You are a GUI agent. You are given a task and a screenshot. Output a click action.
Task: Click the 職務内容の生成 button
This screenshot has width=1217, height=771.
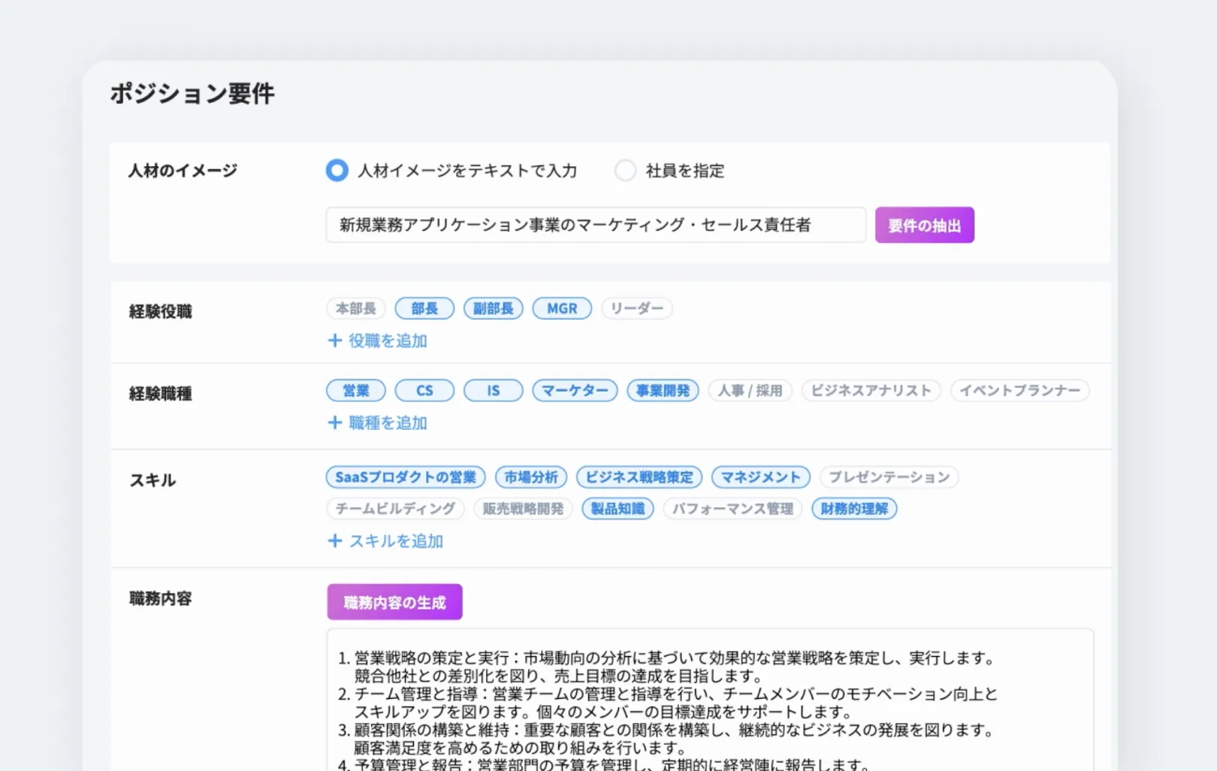(x=394, y=601)
